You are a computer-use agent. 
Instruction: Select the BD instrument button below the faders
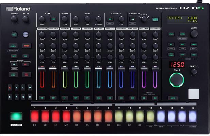42,98
